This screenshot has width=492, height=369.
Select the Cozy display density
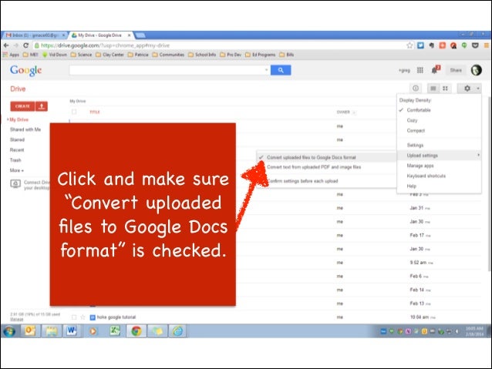point(439,120)
